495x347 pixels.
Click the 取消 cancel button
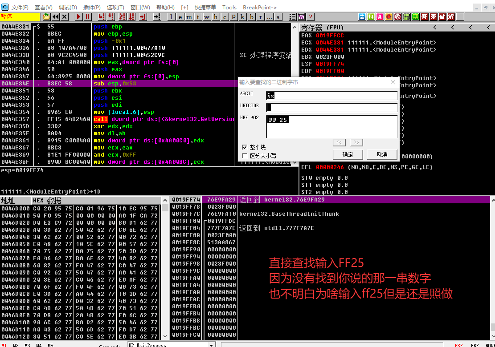(x=382, y=154)
